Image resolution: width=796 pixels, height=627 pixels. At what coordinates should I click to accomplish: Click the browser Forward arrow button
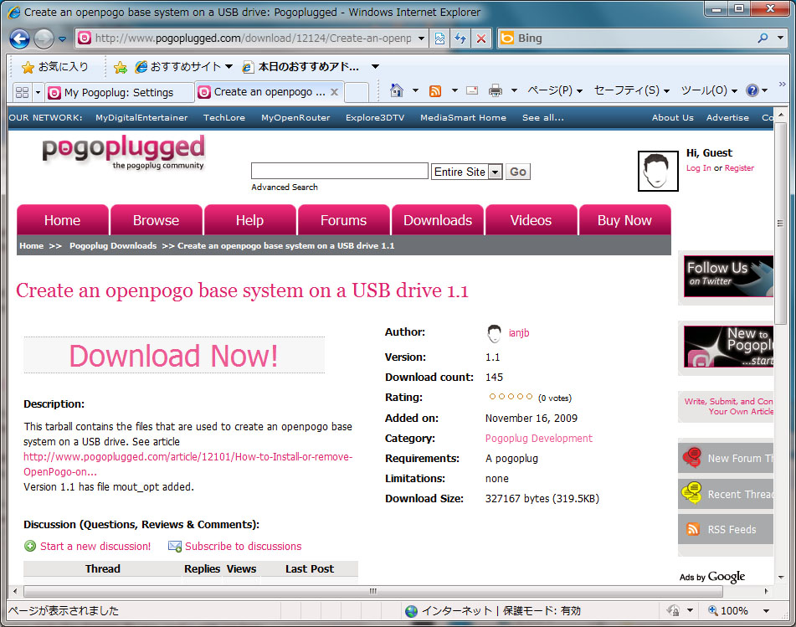point(44,39)
